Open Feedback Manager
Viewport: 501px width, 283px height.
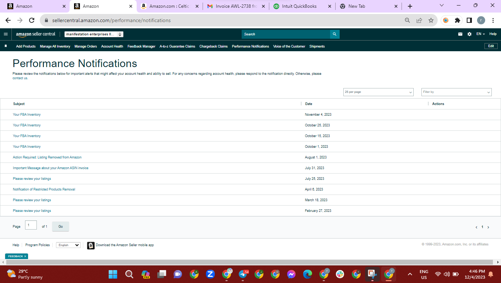(141, 46)
